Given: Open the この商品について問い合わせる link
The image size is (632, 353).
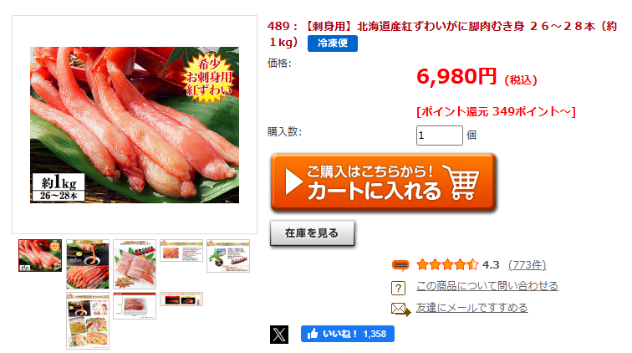Looking at the screenshot, I should click(487, 286).
